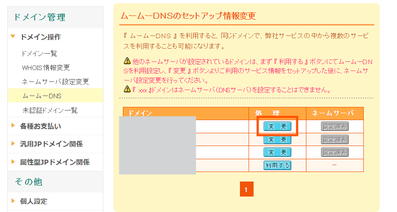
Task: Click first row 設定済み nameserver button
Action: pos(335,126)
